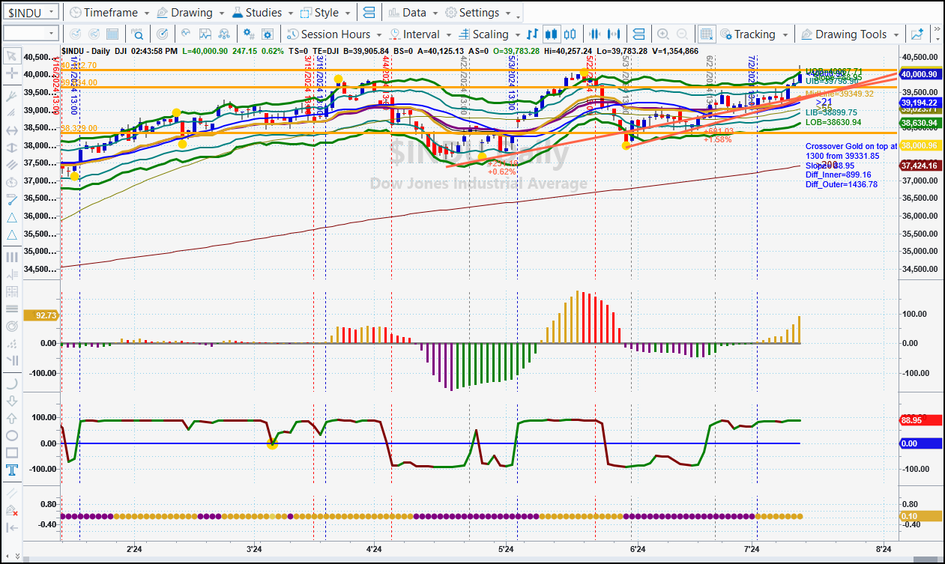Open the Data dropdown menu
The image size is (945, 564).
point(412,13)
